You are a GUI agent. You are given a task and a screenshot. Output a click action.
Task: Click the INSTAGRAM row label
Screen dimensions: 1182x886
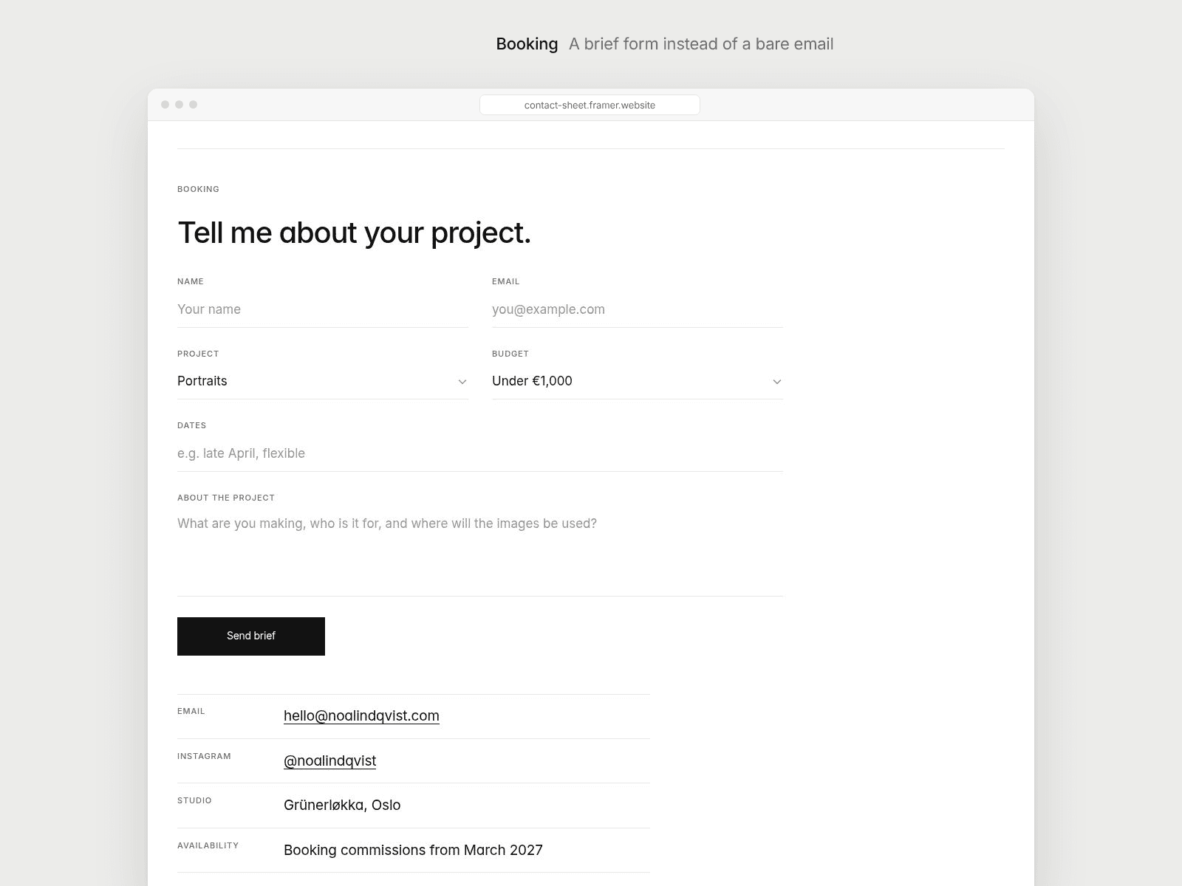click(x=204, y=756)
